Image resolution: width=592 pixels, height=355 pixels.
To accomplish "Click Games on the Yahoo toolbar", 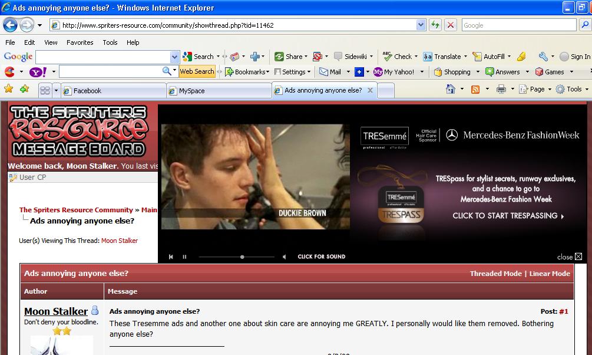I will [550, 72].
